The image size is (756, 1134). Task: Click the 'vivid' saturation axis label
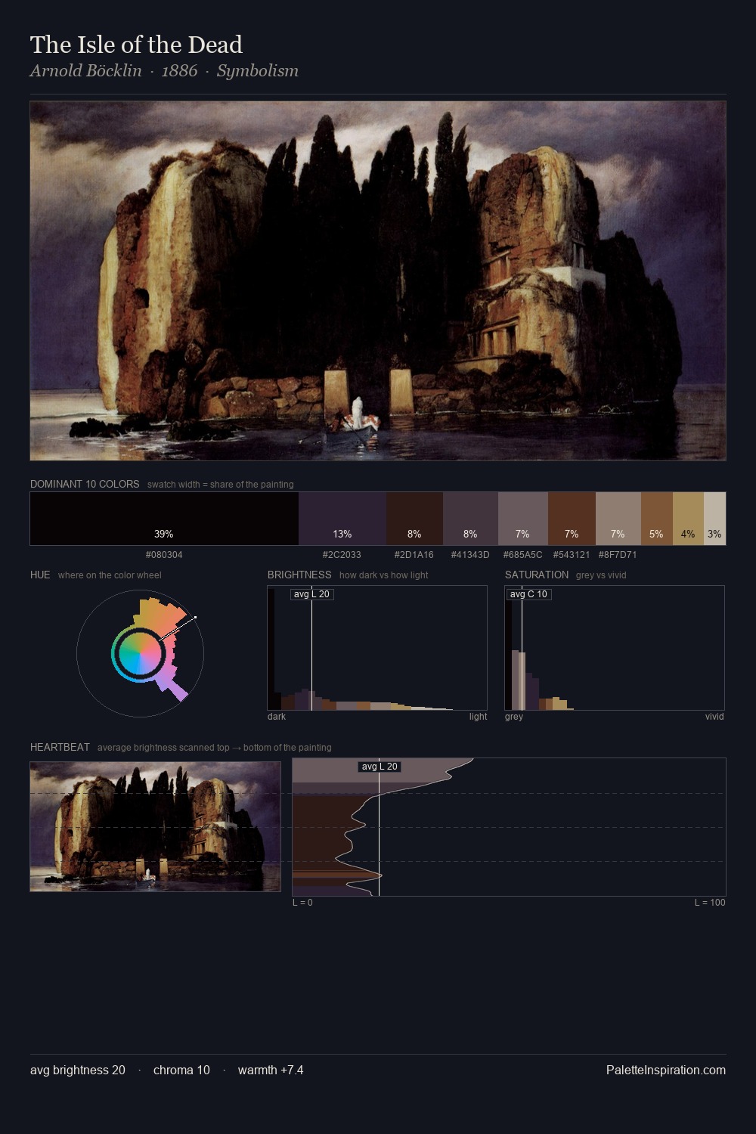pyautogui.click(x=714, y=717)
